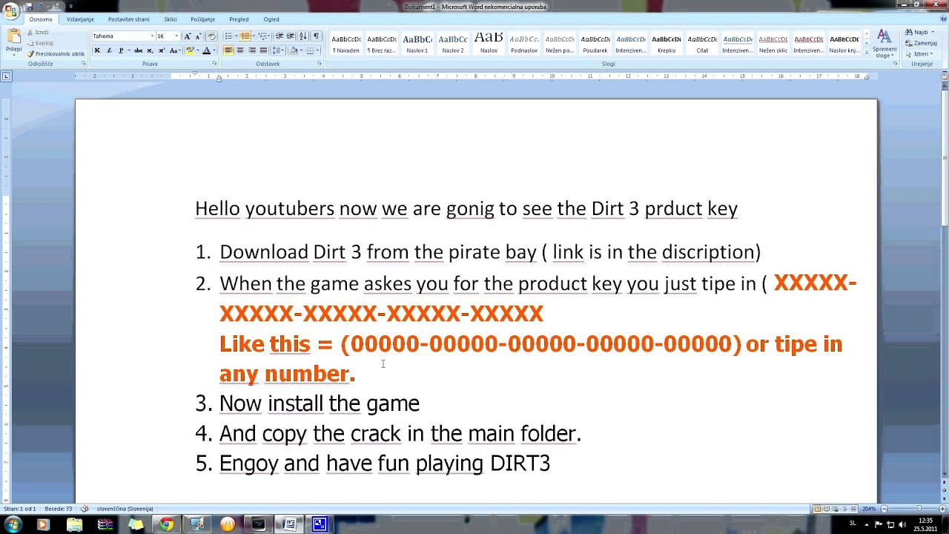Apply the Naslov 1 style
The height and width of the screenshot is (534, 949).
point(417,44)
